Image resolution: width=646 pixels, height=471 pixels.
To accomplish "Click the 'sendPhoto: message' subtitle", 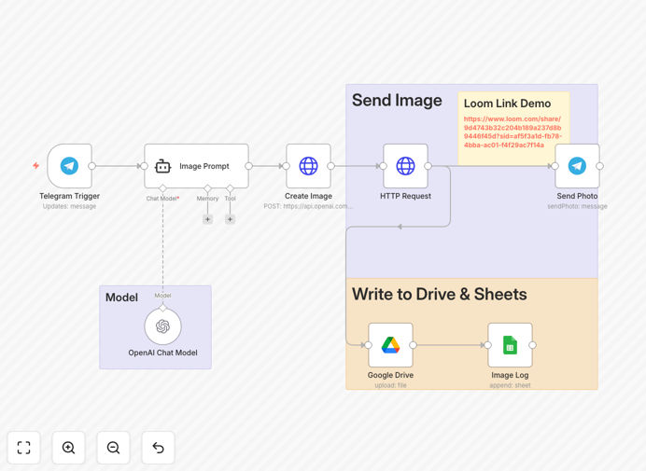I will point(577,206).
